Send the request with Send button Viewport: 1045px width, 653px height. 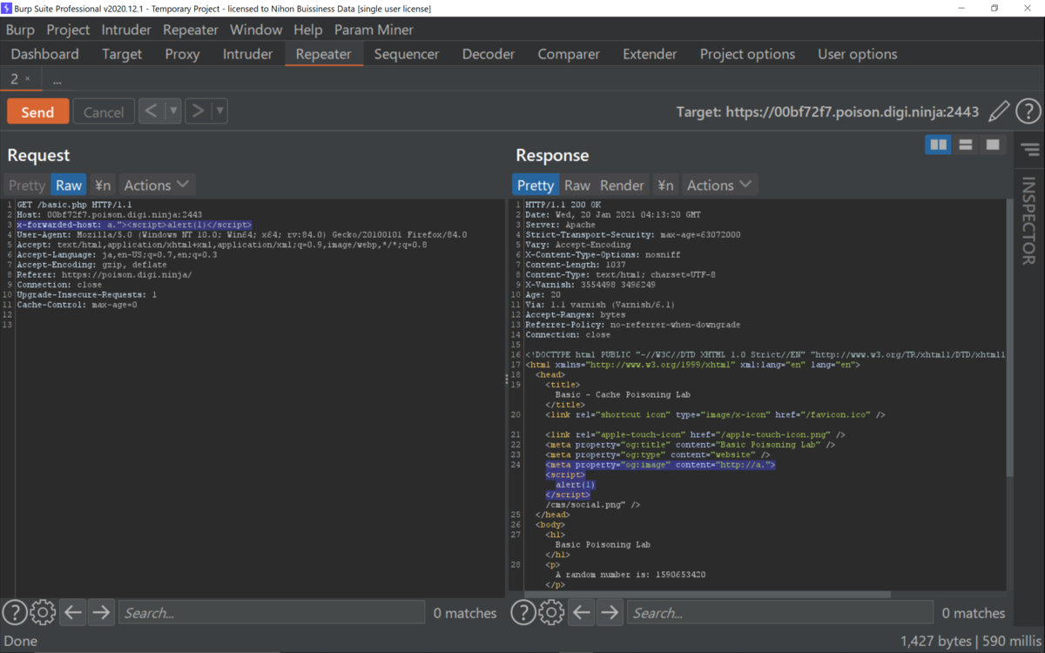click(37, 111)
